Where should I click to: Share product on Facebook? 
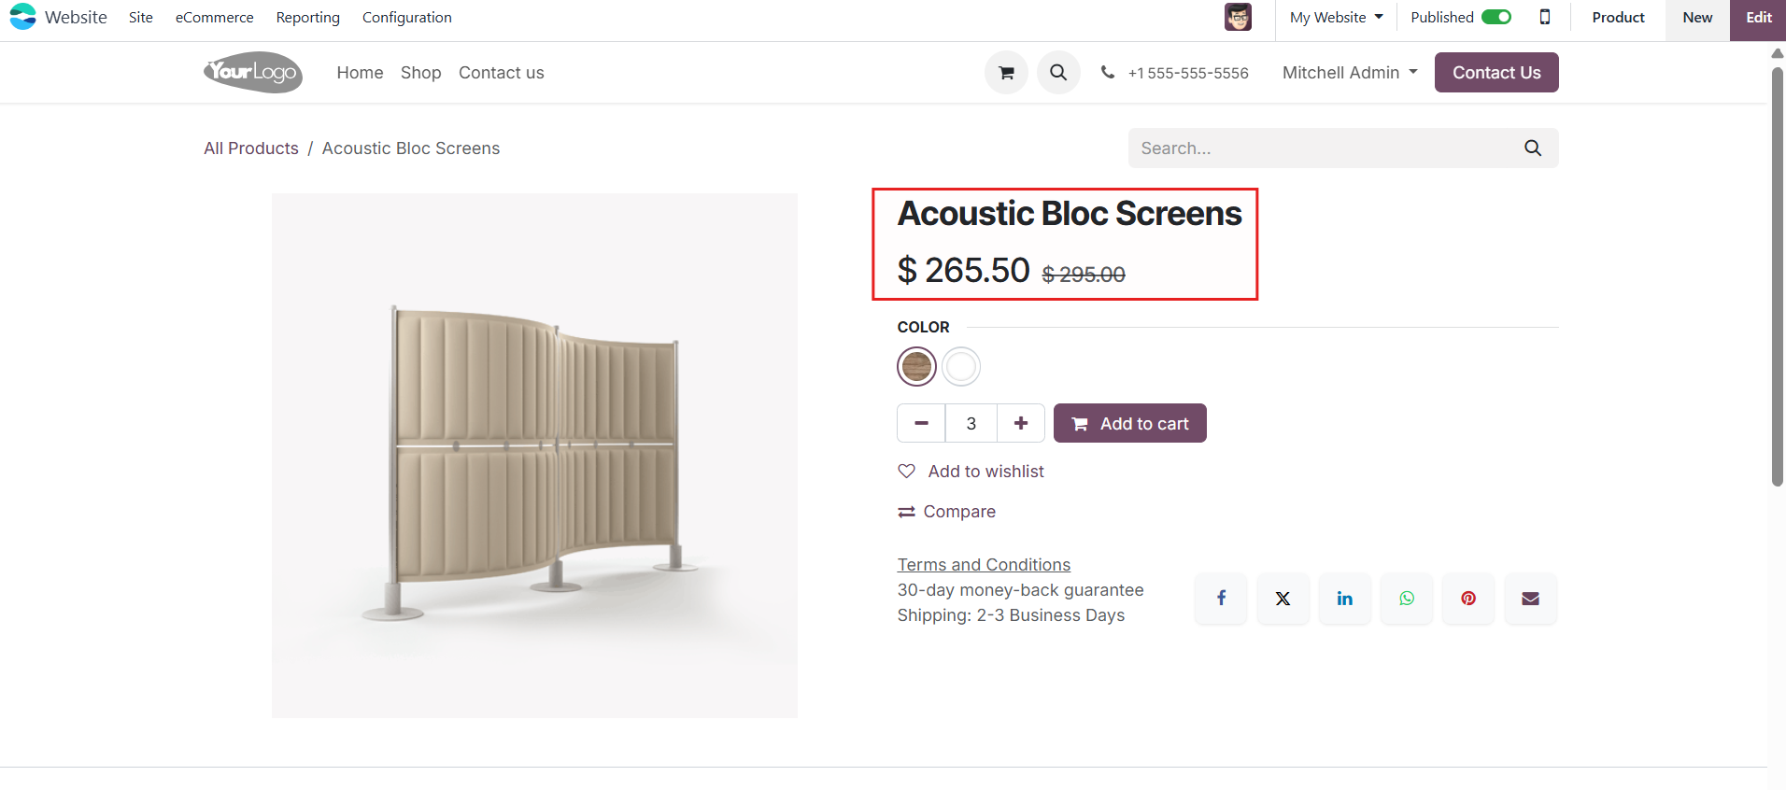pyautogui.click(x=1221, y=599)
